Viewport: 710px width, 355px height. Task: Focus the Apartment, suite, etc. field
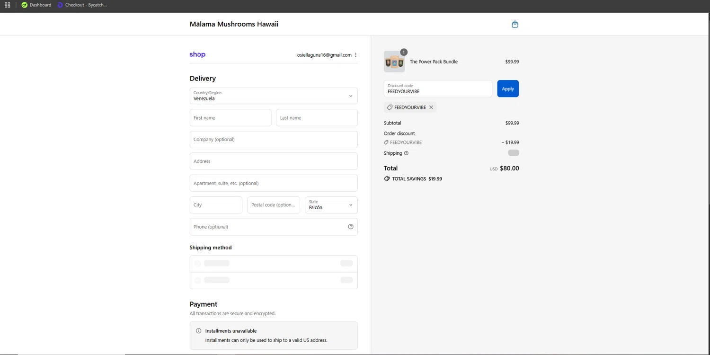[274, 183]
